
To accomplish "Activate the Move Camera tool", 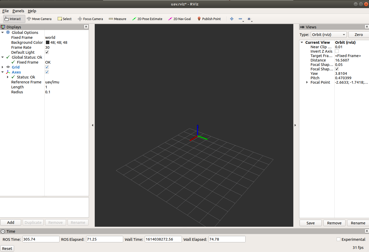I will (39, 19).
